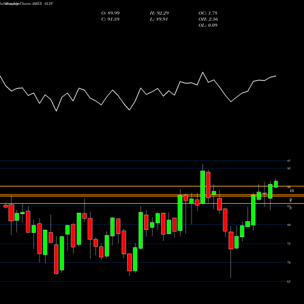
Task: Click the lowest orange horizontal level line
Action: 152,203
